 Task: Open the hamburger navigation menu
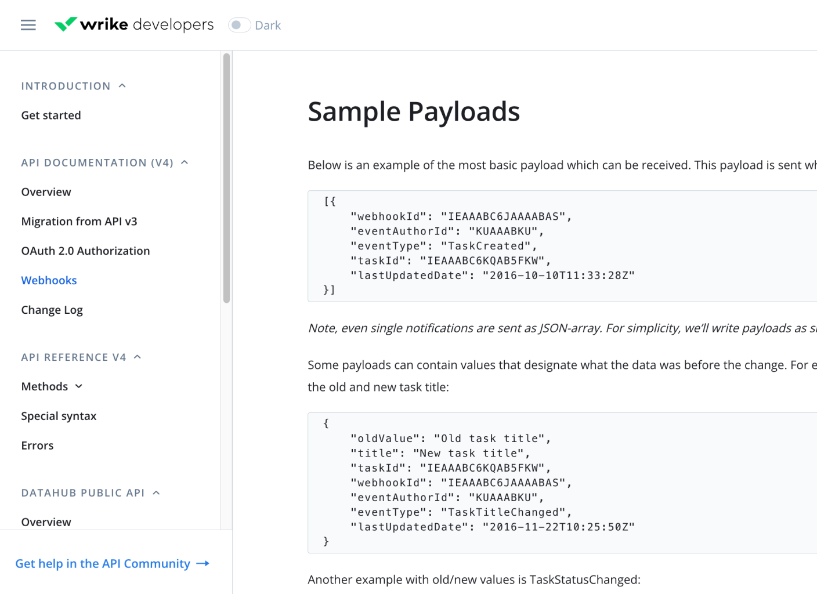[x=28, y=24]
